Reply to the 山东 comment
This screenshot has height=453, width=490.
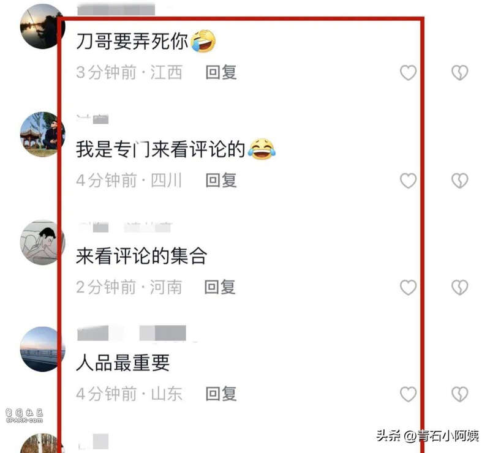coord(221,394)
